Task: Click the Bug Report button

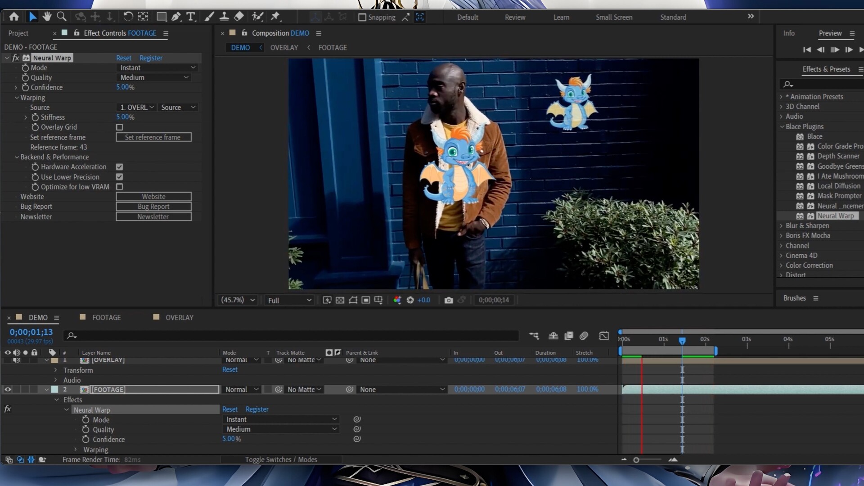Action: point(153,207)
